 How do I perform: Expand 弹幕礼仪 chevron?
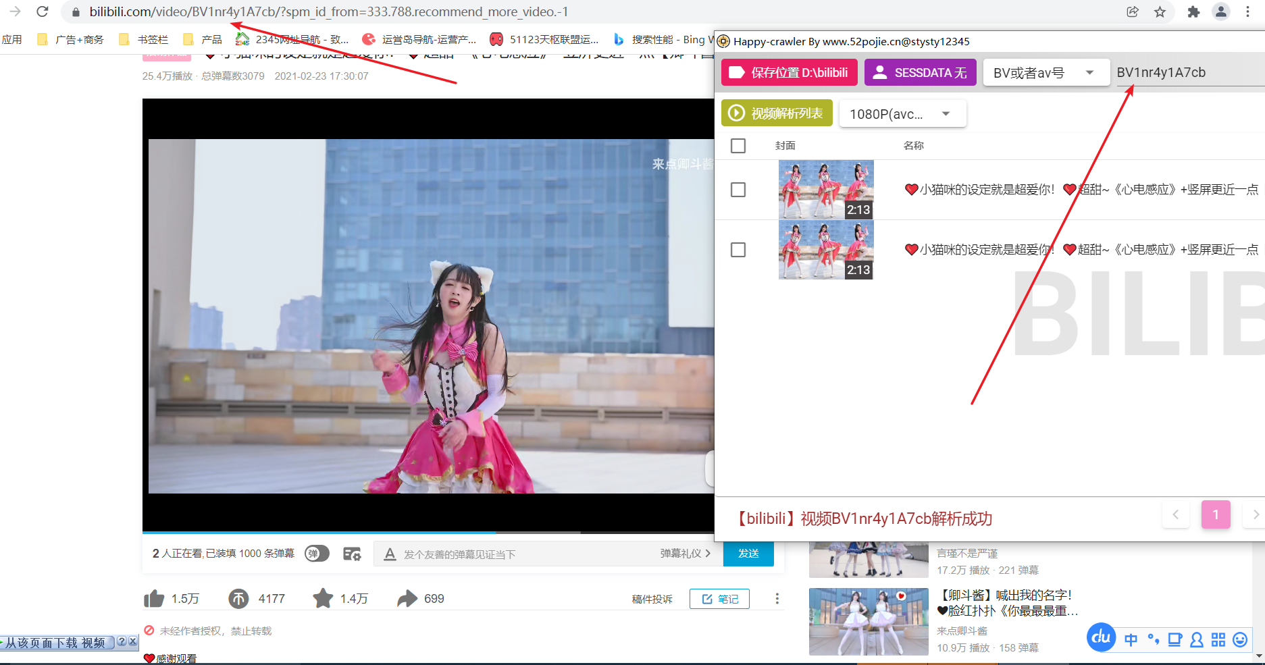tap(708, 554)
